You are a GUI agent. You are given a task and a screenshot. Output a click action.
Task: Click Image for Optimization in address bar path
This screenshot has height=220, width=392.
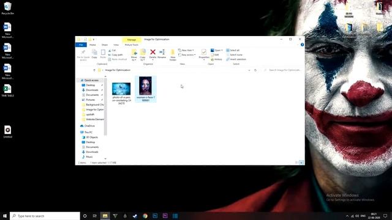118,70
